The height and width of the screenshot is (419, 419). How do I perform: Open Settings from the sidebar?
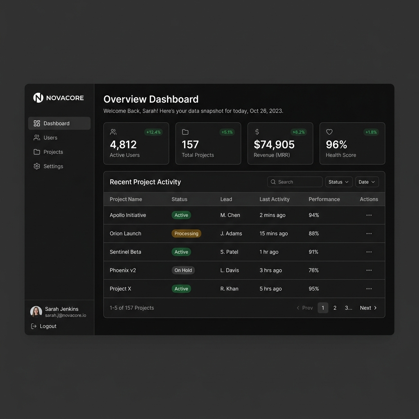tap(59, 166)
